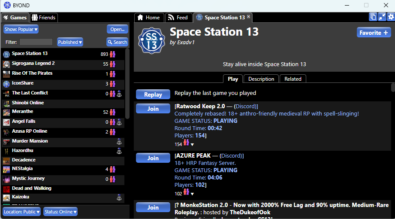Image resolution: width=395 pixels, height=219 pixels.
Task: Select the Decadence game name
Action: [24, 160]
